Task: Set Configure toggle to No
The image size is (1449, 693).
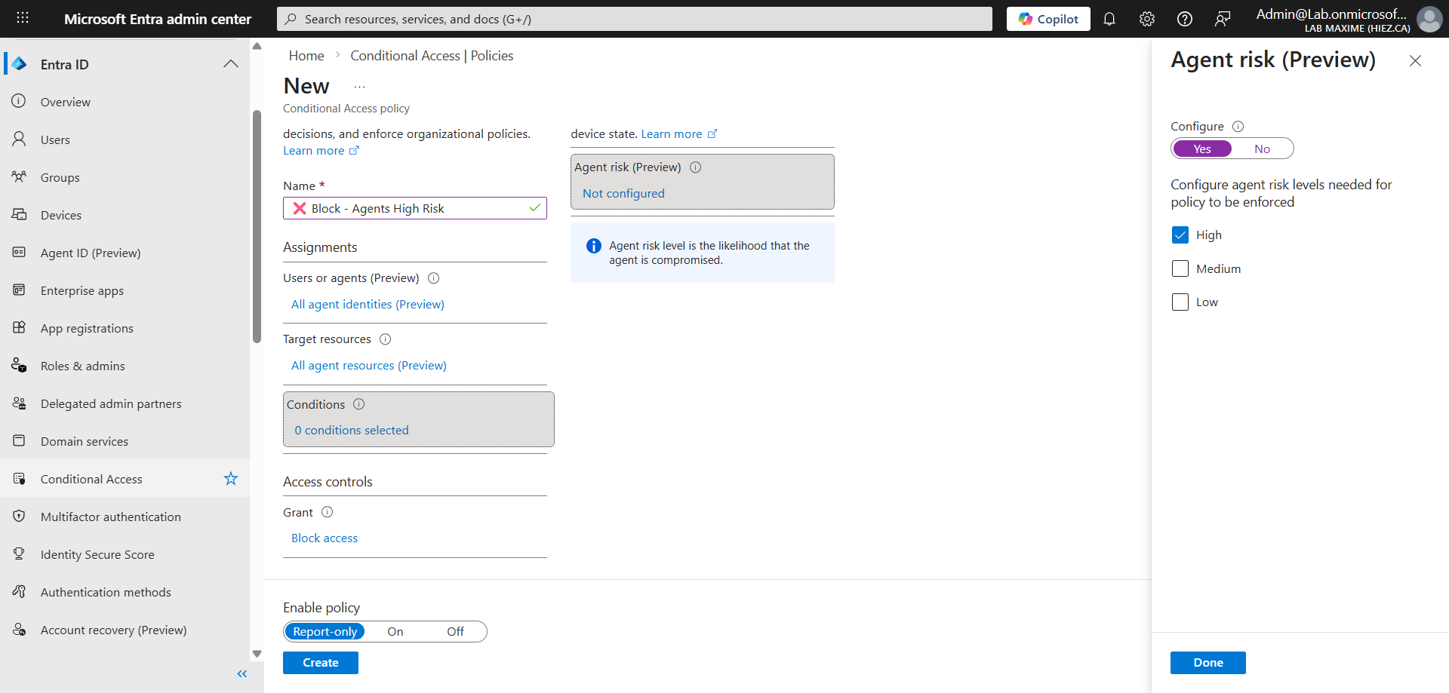Action: (x=1262, y=149)
